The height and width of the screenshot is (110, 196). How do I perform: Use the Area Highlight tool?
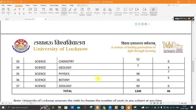82,12
